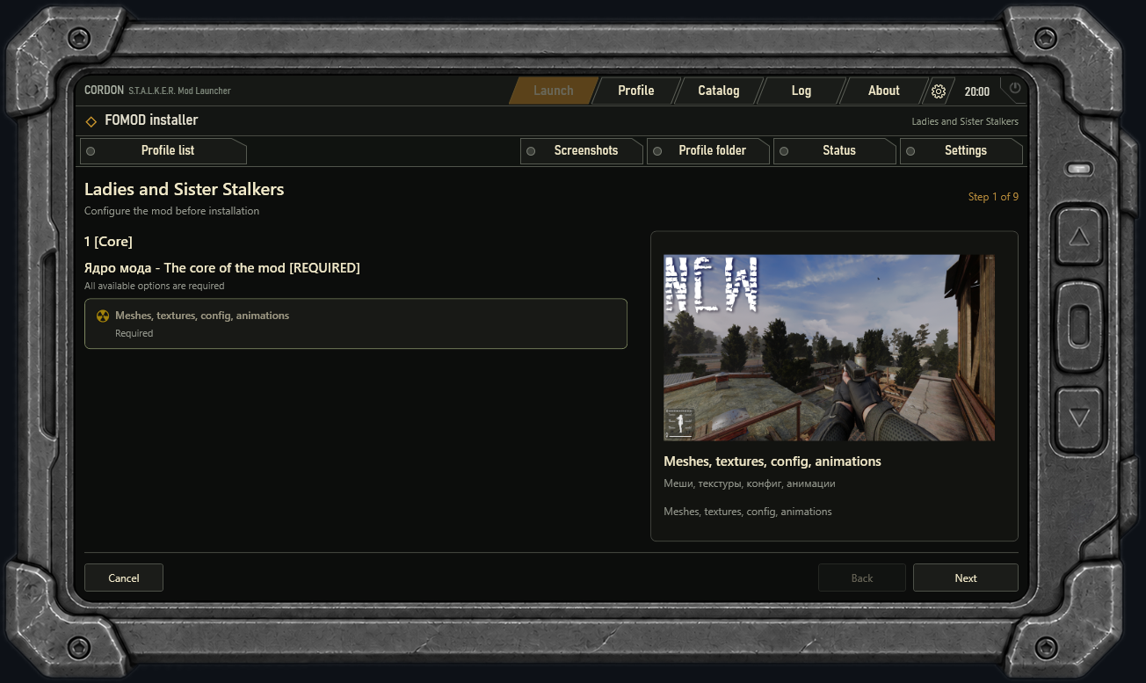Click the FOMOD installer diamond icon

pos(91,121)
